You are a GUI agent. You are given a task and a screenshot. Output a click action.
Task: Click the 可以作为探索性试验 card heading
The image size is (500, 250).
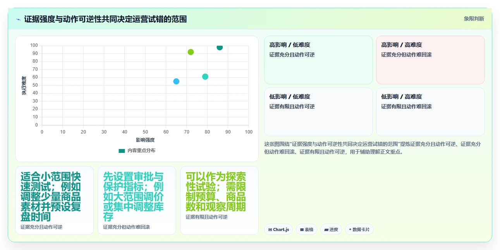(x=216, y=192)
